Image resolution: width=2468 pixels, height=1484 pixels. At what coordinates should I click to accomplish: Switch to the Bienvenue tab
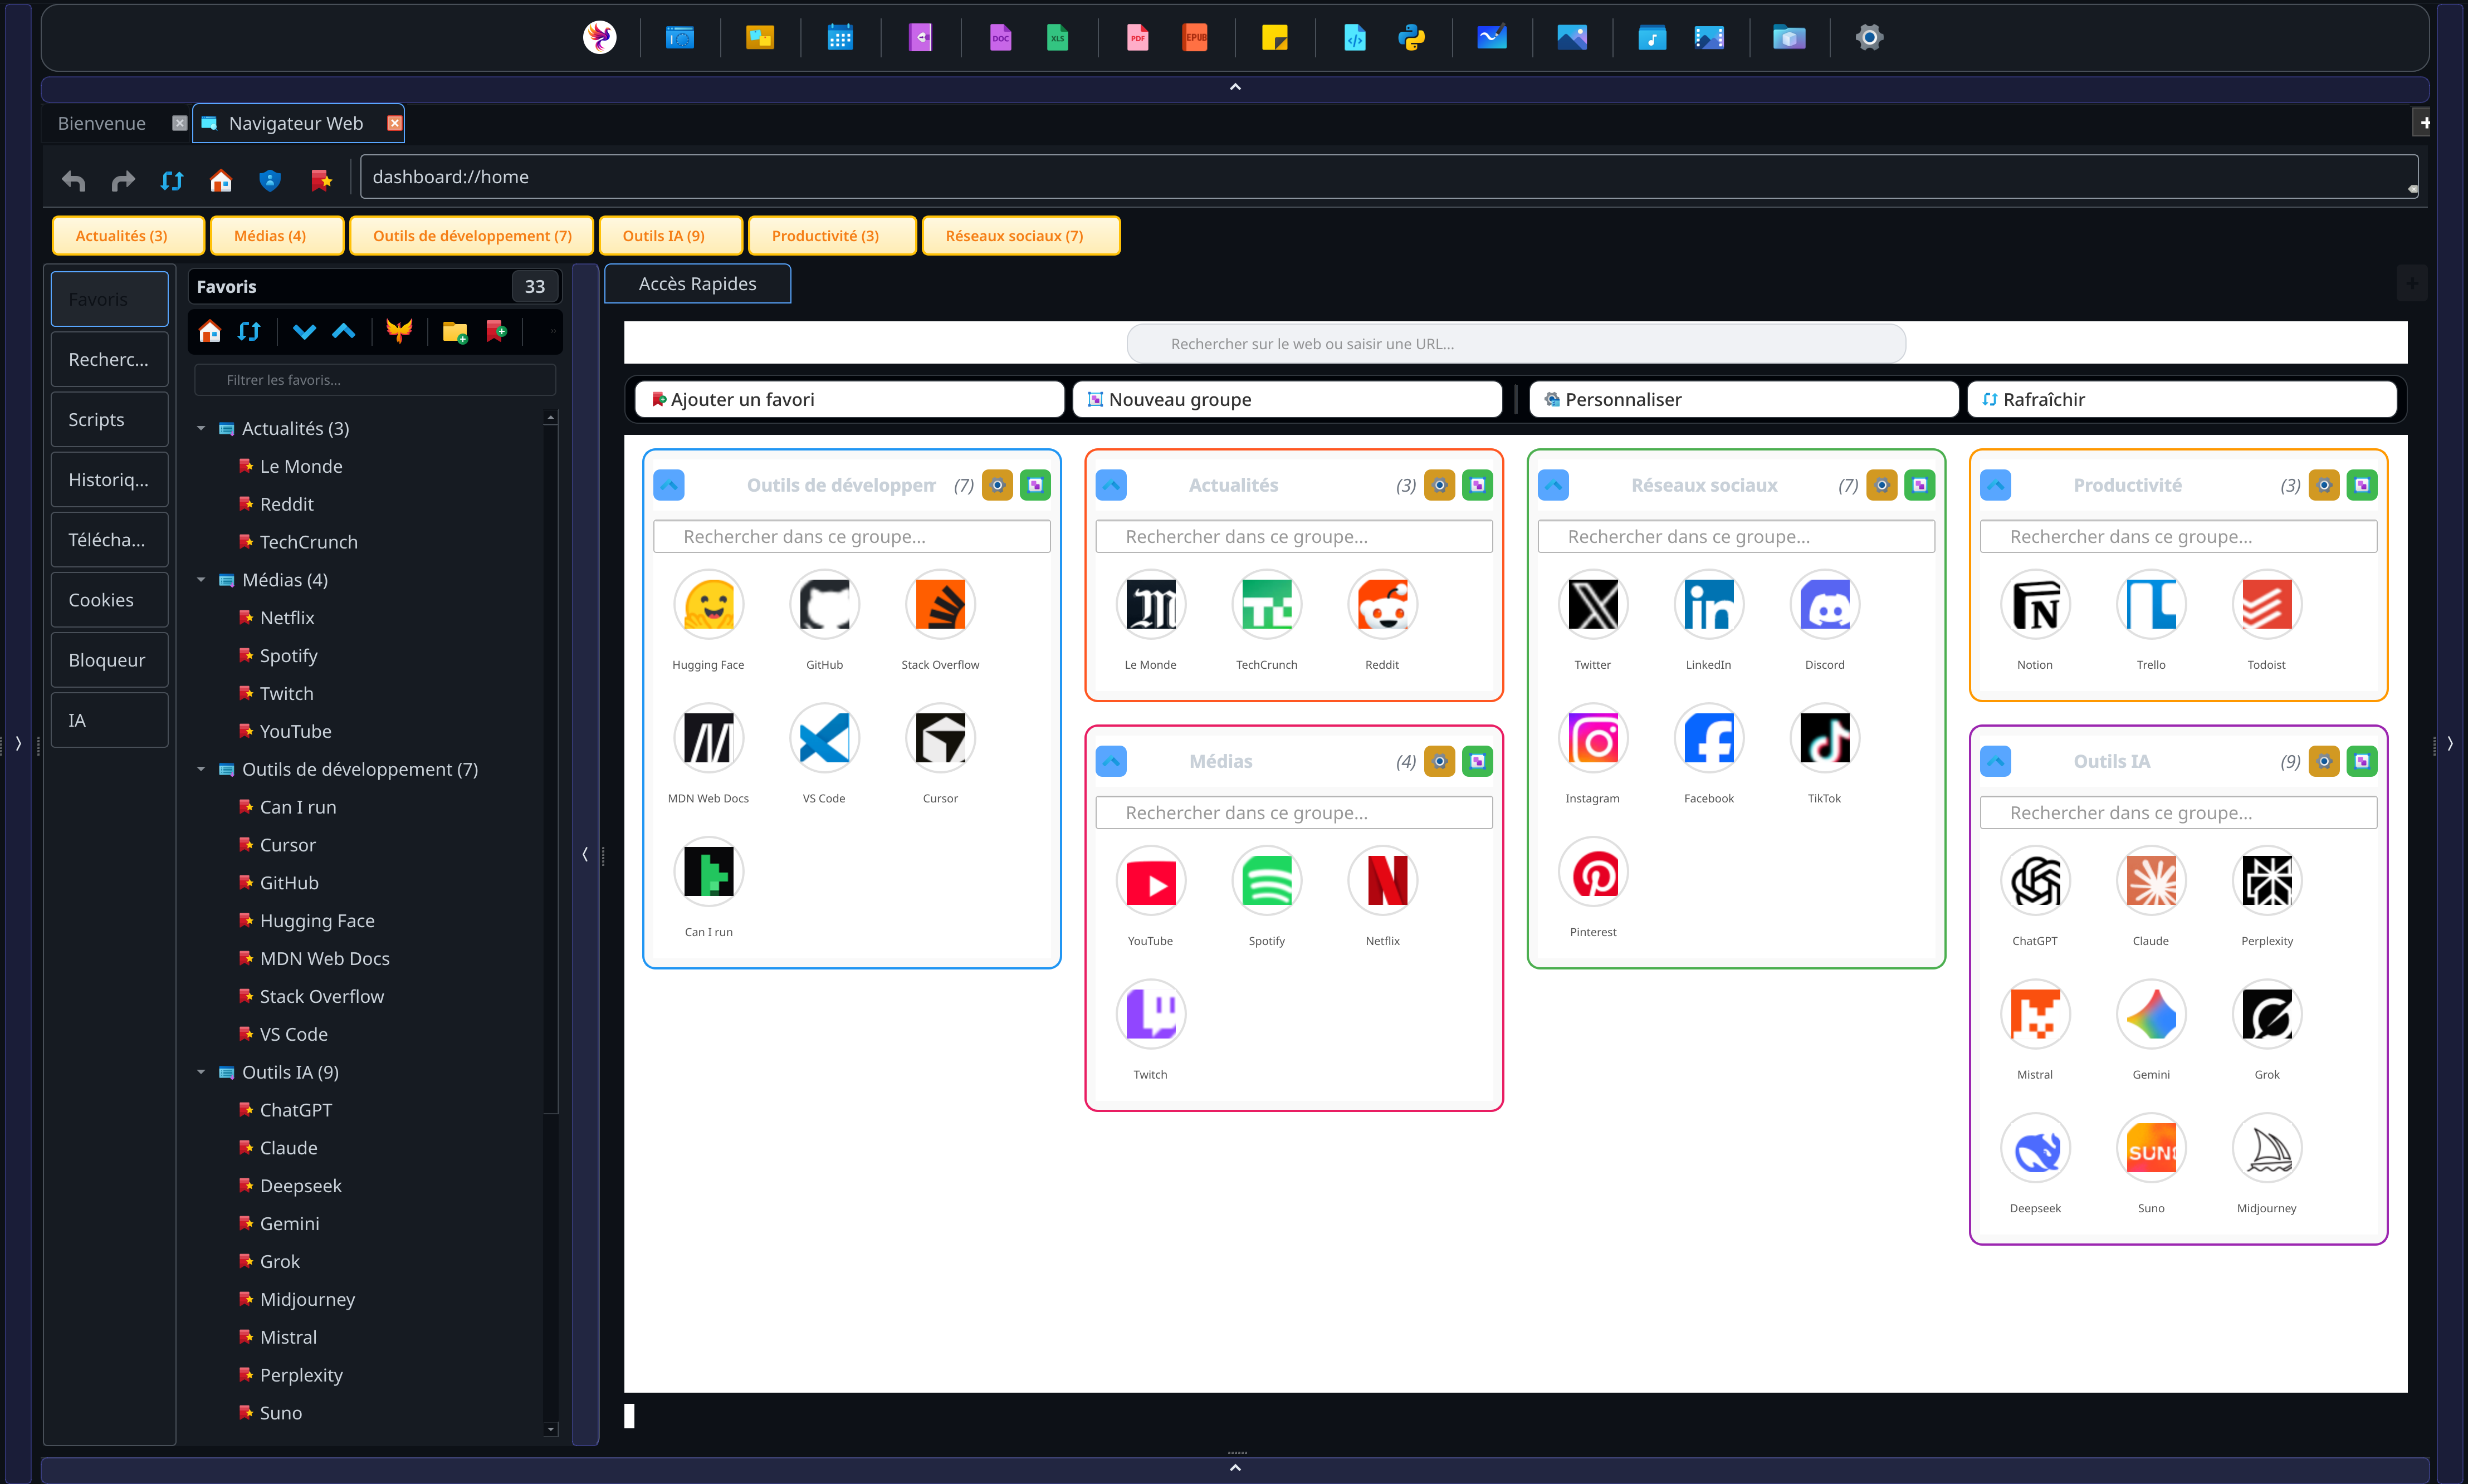coord(102,123)
